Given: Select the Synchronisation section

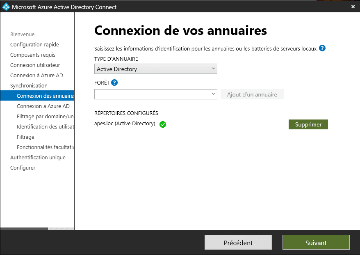Looking at the screenshot, I should pyautogui.click(x=29, y=86).
